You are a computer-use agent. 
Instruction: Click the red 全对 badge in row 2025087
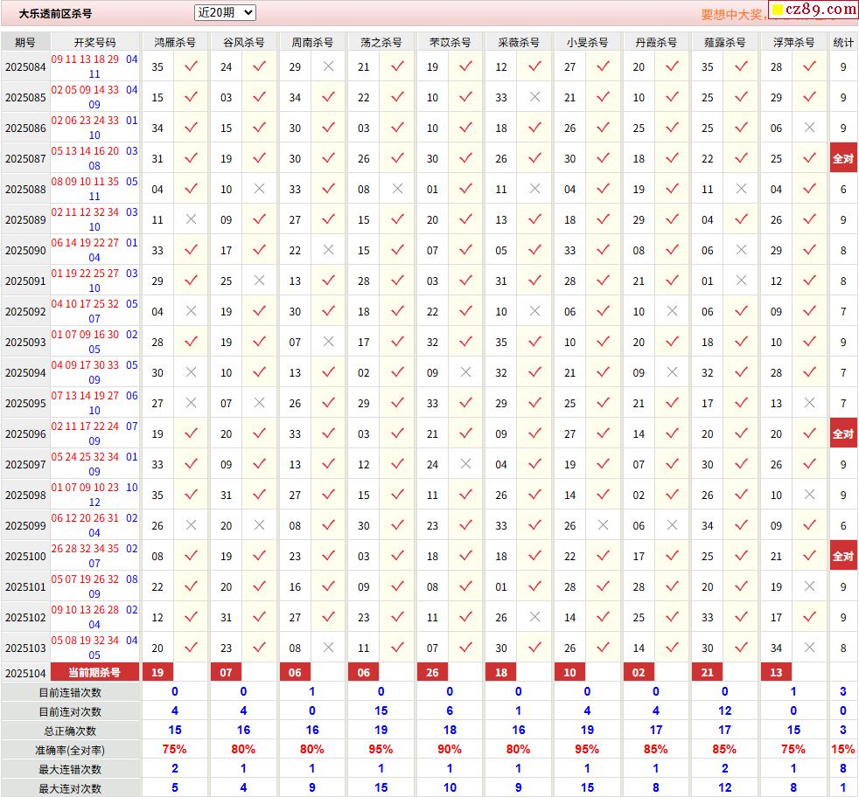pyautogui.click(x=843, y=159)
